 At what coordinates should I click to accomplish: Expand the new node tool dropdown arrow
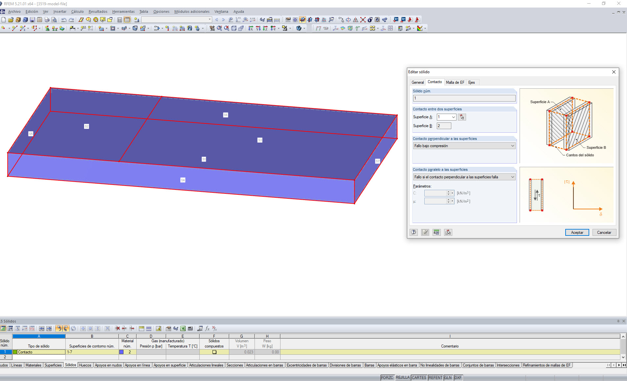[9, 29]
